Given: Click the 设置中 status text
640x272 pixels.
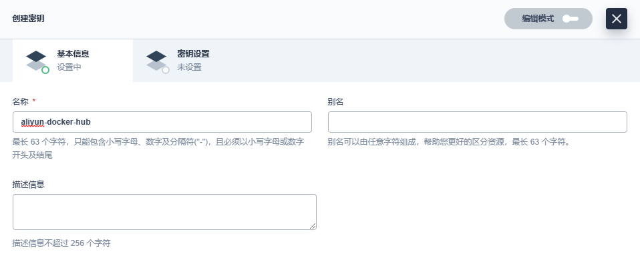Looking at the screenshot, I should [x=69, y=67].
